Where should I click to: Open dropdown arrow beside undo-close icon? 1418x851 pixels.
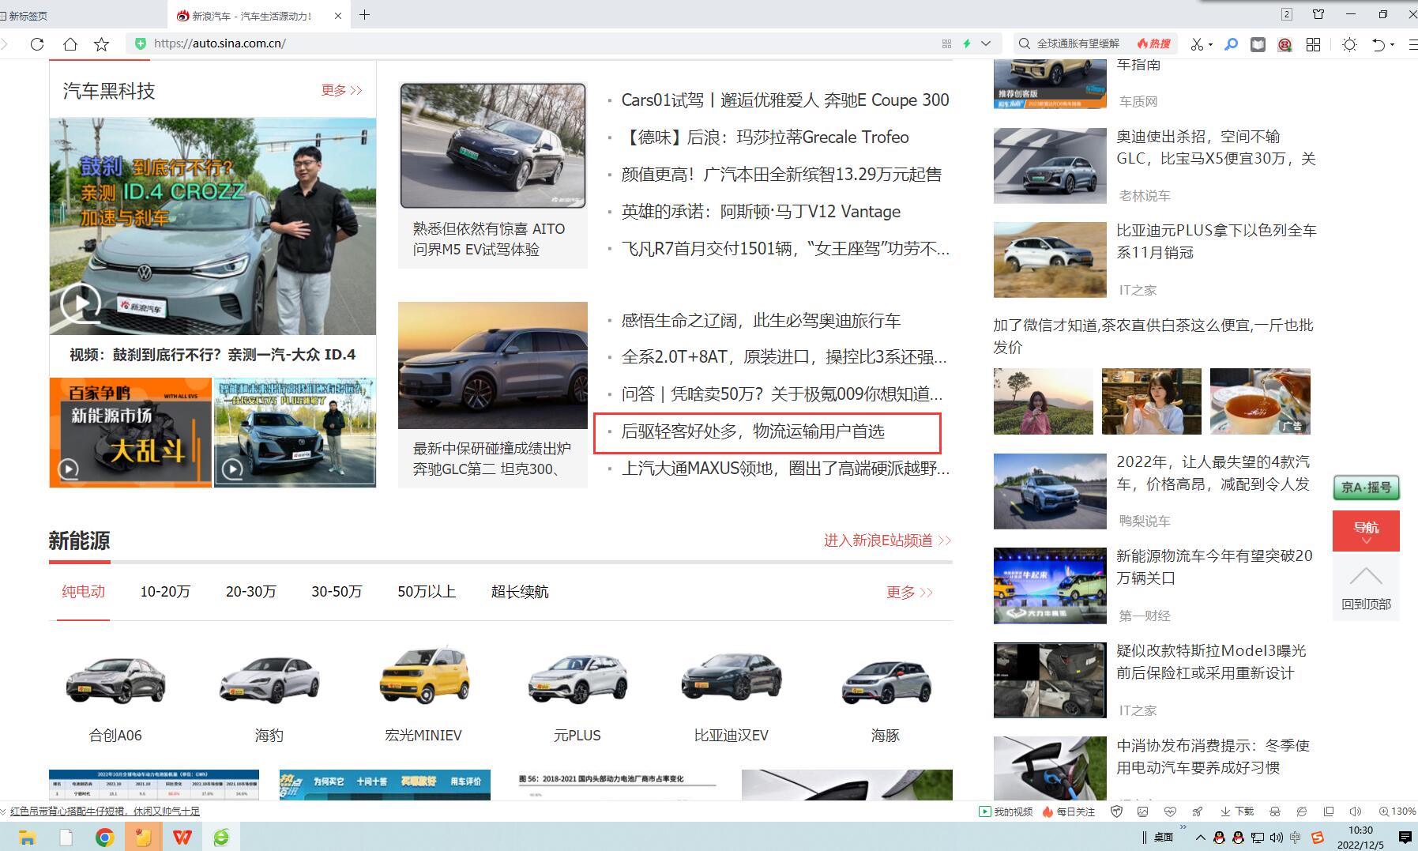1393,44
